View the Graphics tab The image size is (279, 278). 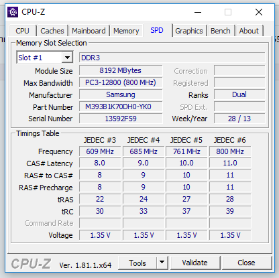(x=189, y=31)
